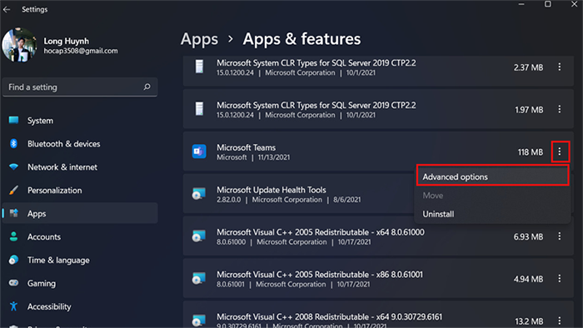Image resolution: width=583 pixels, height=328 pixels.
Task: Click the Apps breadcrumb link
Action: coord(199,39)
